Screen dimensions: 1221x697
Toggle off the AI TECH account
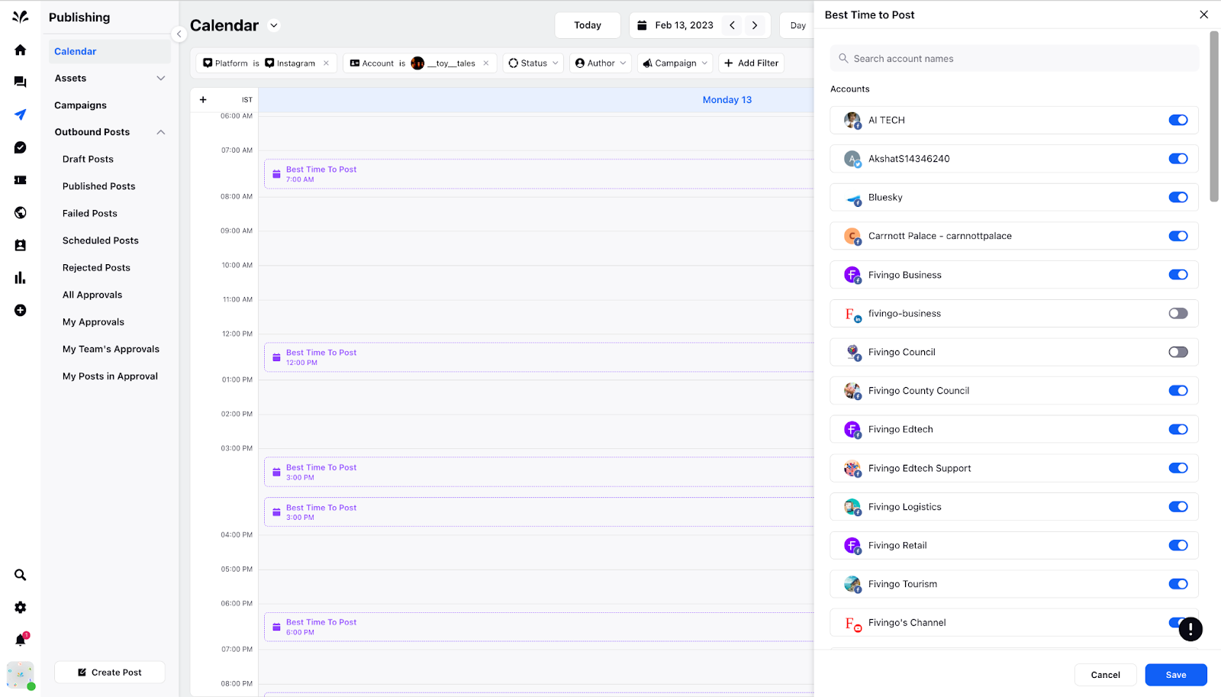(1178, 120)
